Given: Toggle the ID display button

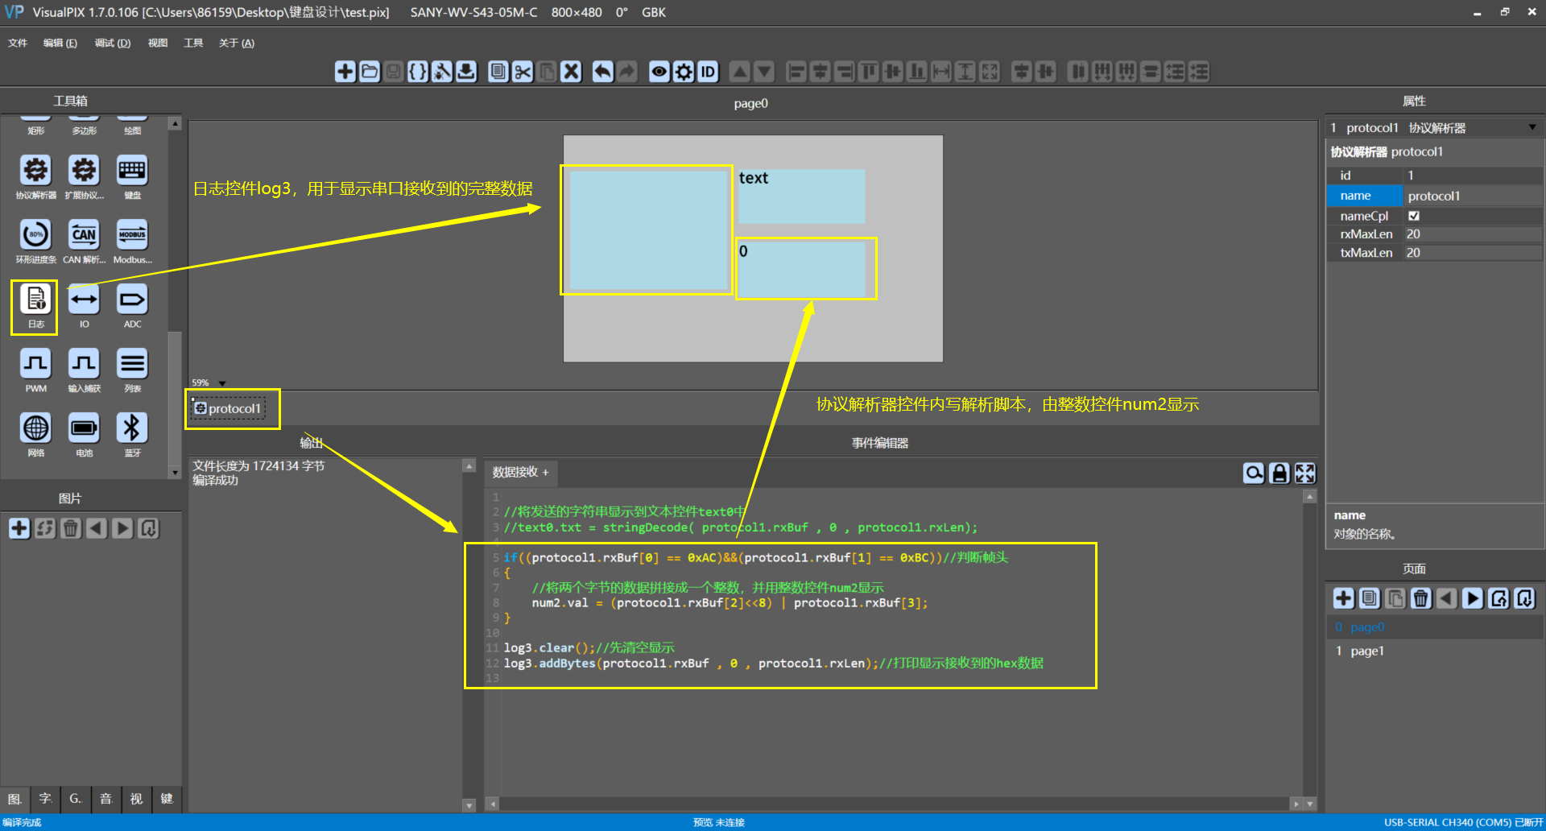Looking at the screenshot, I should click(x=708, y=72).
